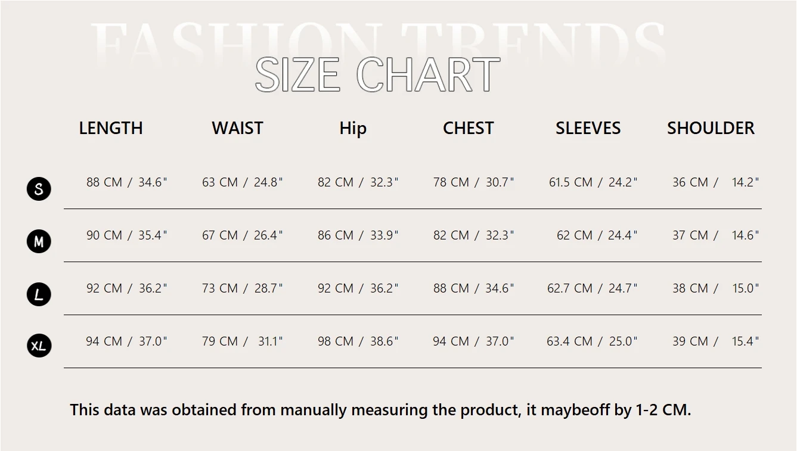The width and height of the screenshot is (797, 451).
Task: Select the 88 CM / 34.6" length cell
Action: coord(127,182)
